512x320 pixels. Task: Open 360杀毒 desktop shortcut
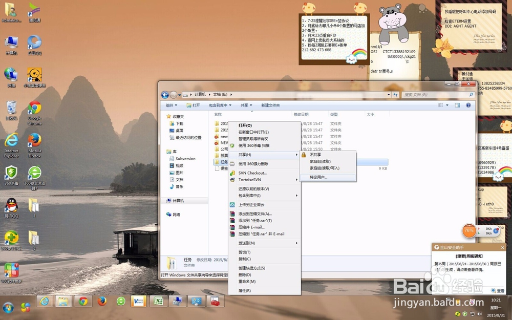click(11, 176)
